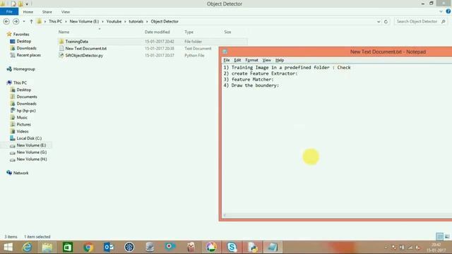Click the Notepad horizontal scrollbar
This screenshot has height=254, width=452.
point(338,215)
